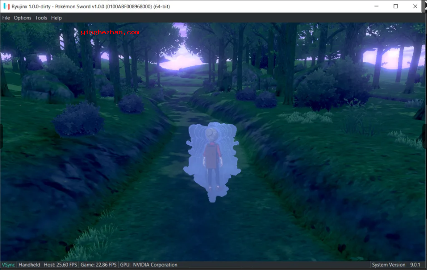This screenshot has width=427, height=270.
Task: Open the File menu
Action: pos(6,18)
